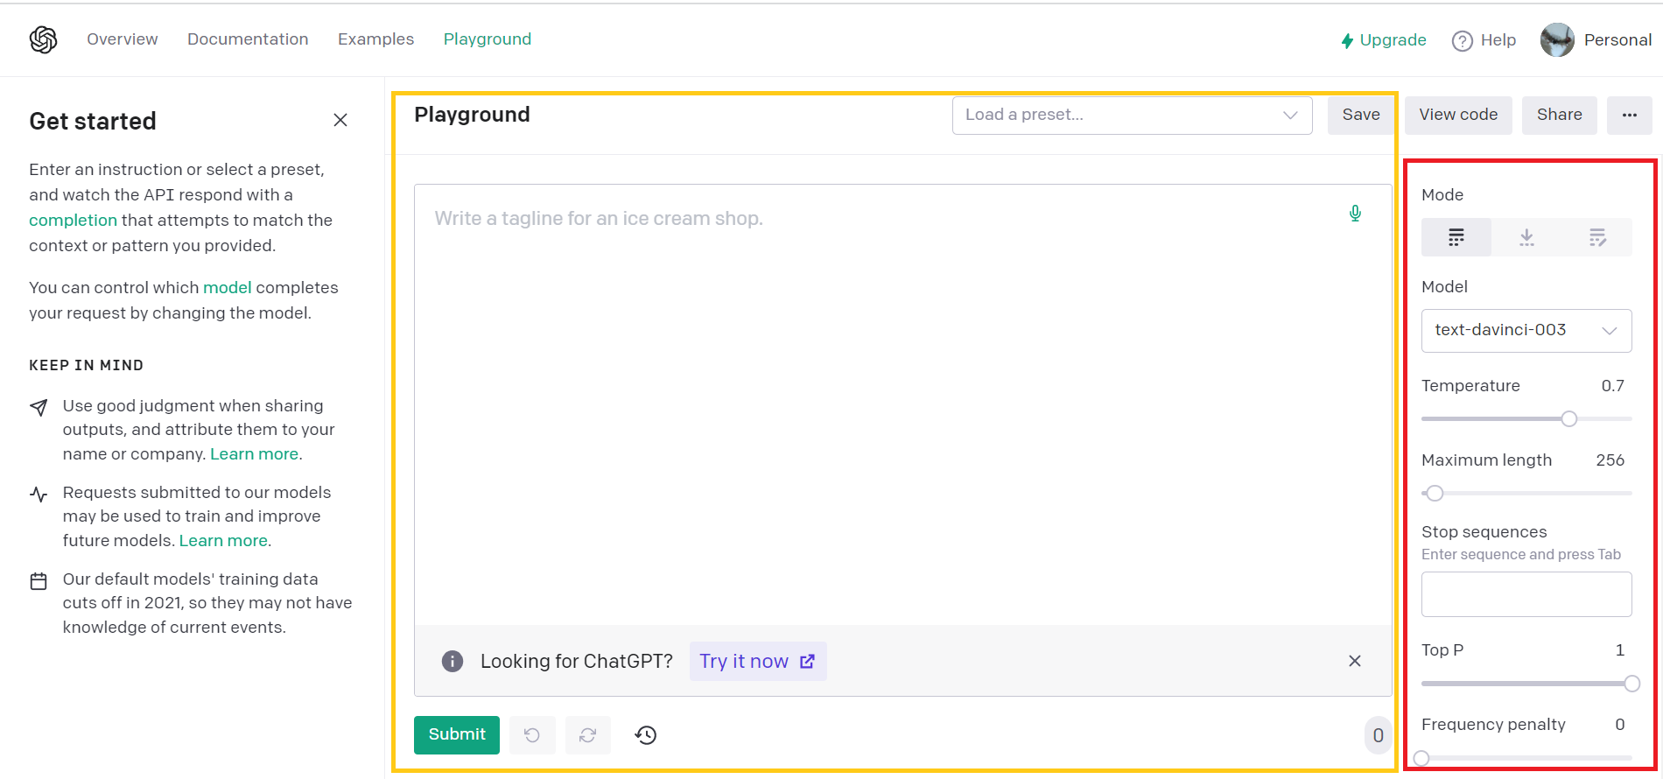The image size is (1663, 779).
Task: Select the Playground tab
Action: pyautogui.click(x=488, y=39)
